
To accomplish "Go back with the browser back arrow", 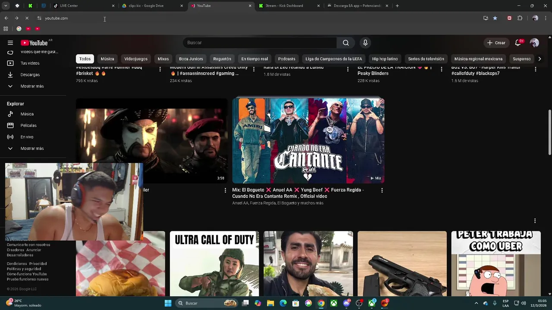I will pos(6,18).
